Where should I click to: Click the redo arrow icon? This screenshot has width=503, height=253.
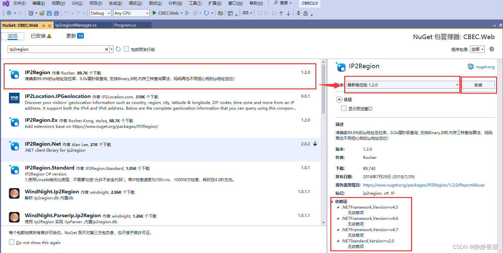[x=78, y=13]
